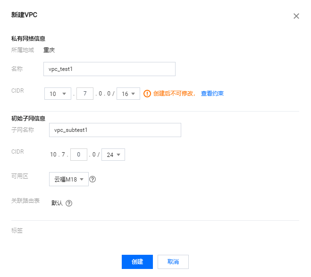Image resolution: width=311 pixels, height=277 pixels.
Task: Open the 查看约束 link
Action: point(212,94)
